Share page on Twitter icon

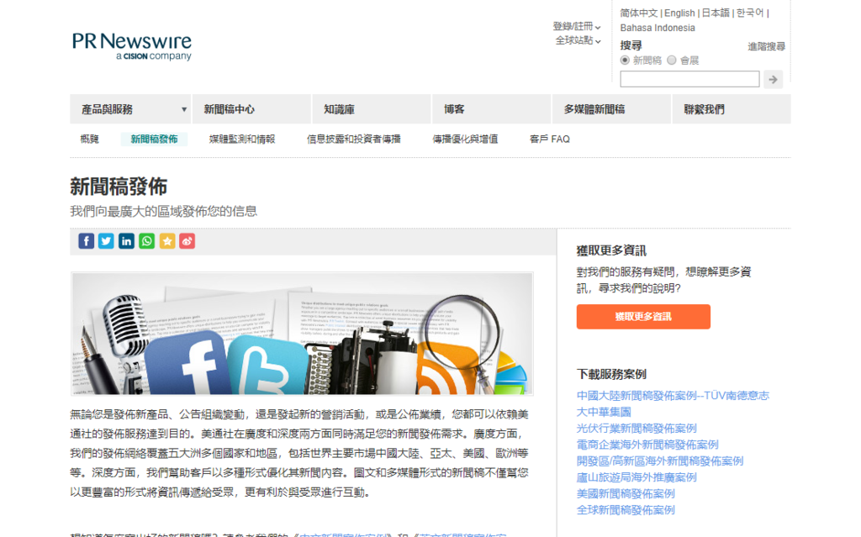pyautogui.click(x=106, y=241)
